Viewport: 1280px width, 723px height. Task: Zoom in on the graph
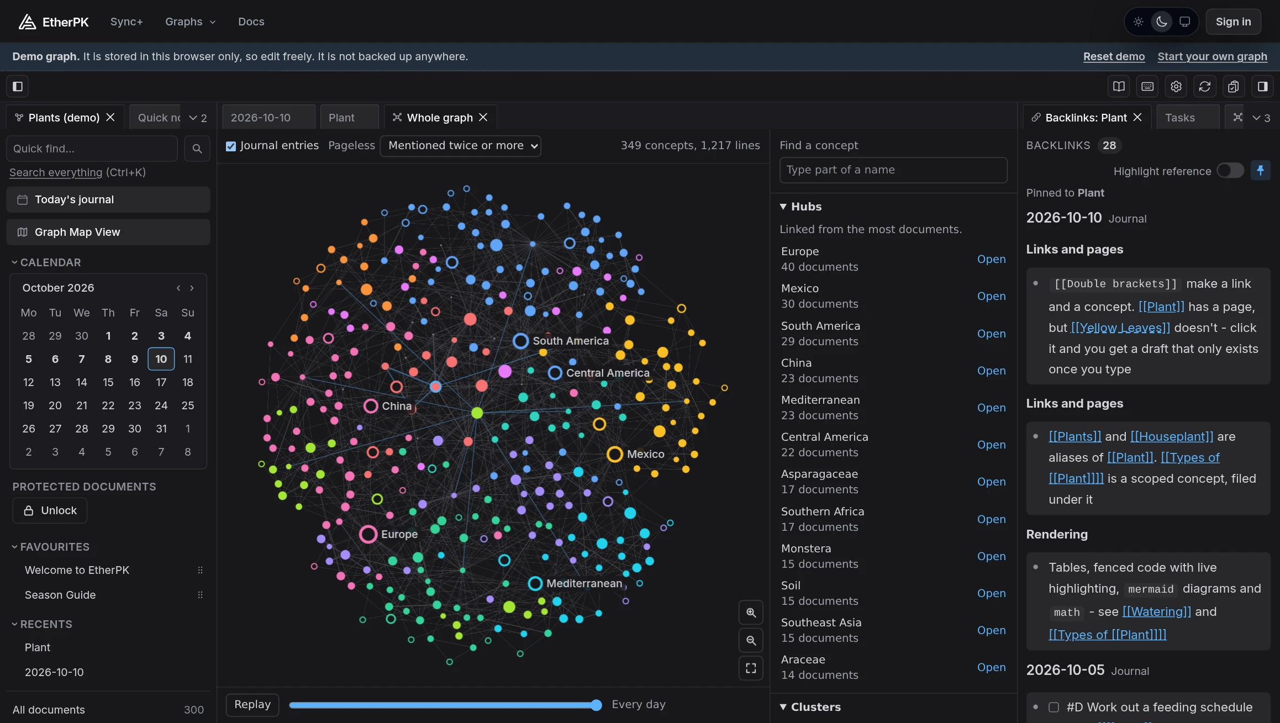(751, 612)
